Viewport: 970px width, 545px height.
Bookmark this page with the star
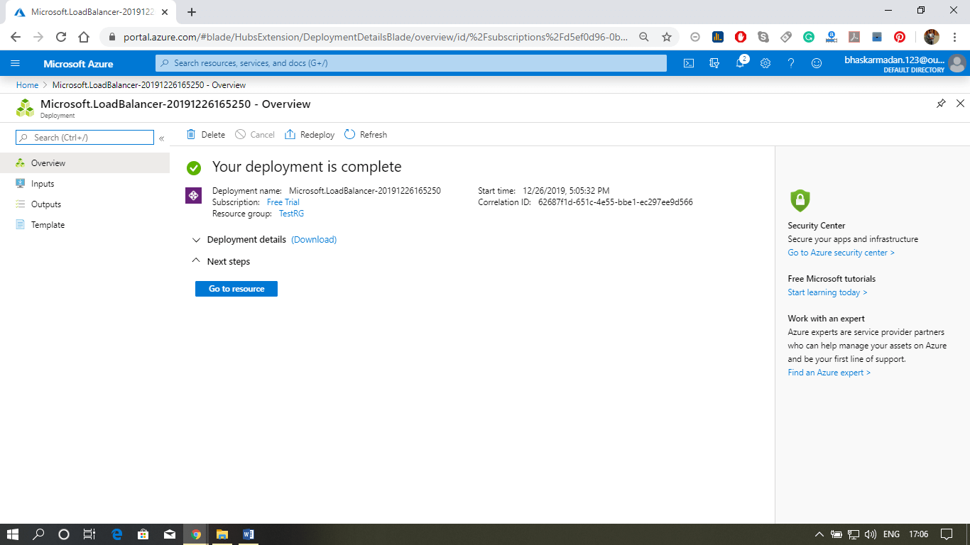coord(666,37)
